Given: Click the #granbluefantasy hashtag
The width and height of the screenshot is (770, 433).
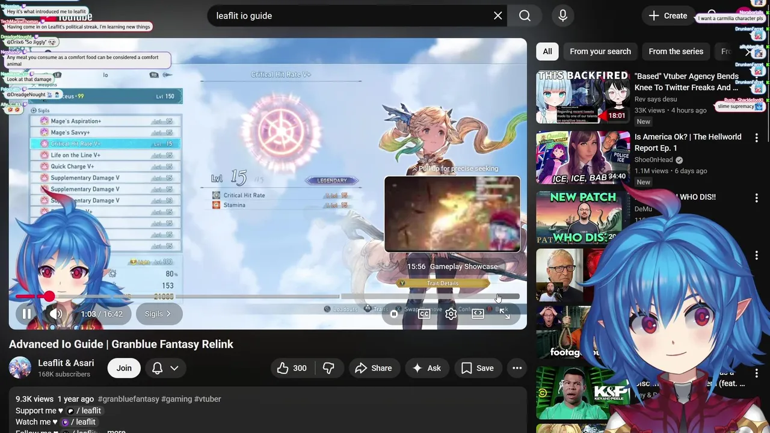Looking at the screenshot, I should coord(128,399).
